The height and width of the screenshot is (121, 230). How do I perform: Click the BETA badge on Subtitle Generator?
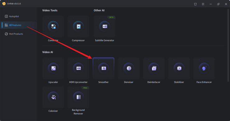pyautogui.click(x=112, y=17)
